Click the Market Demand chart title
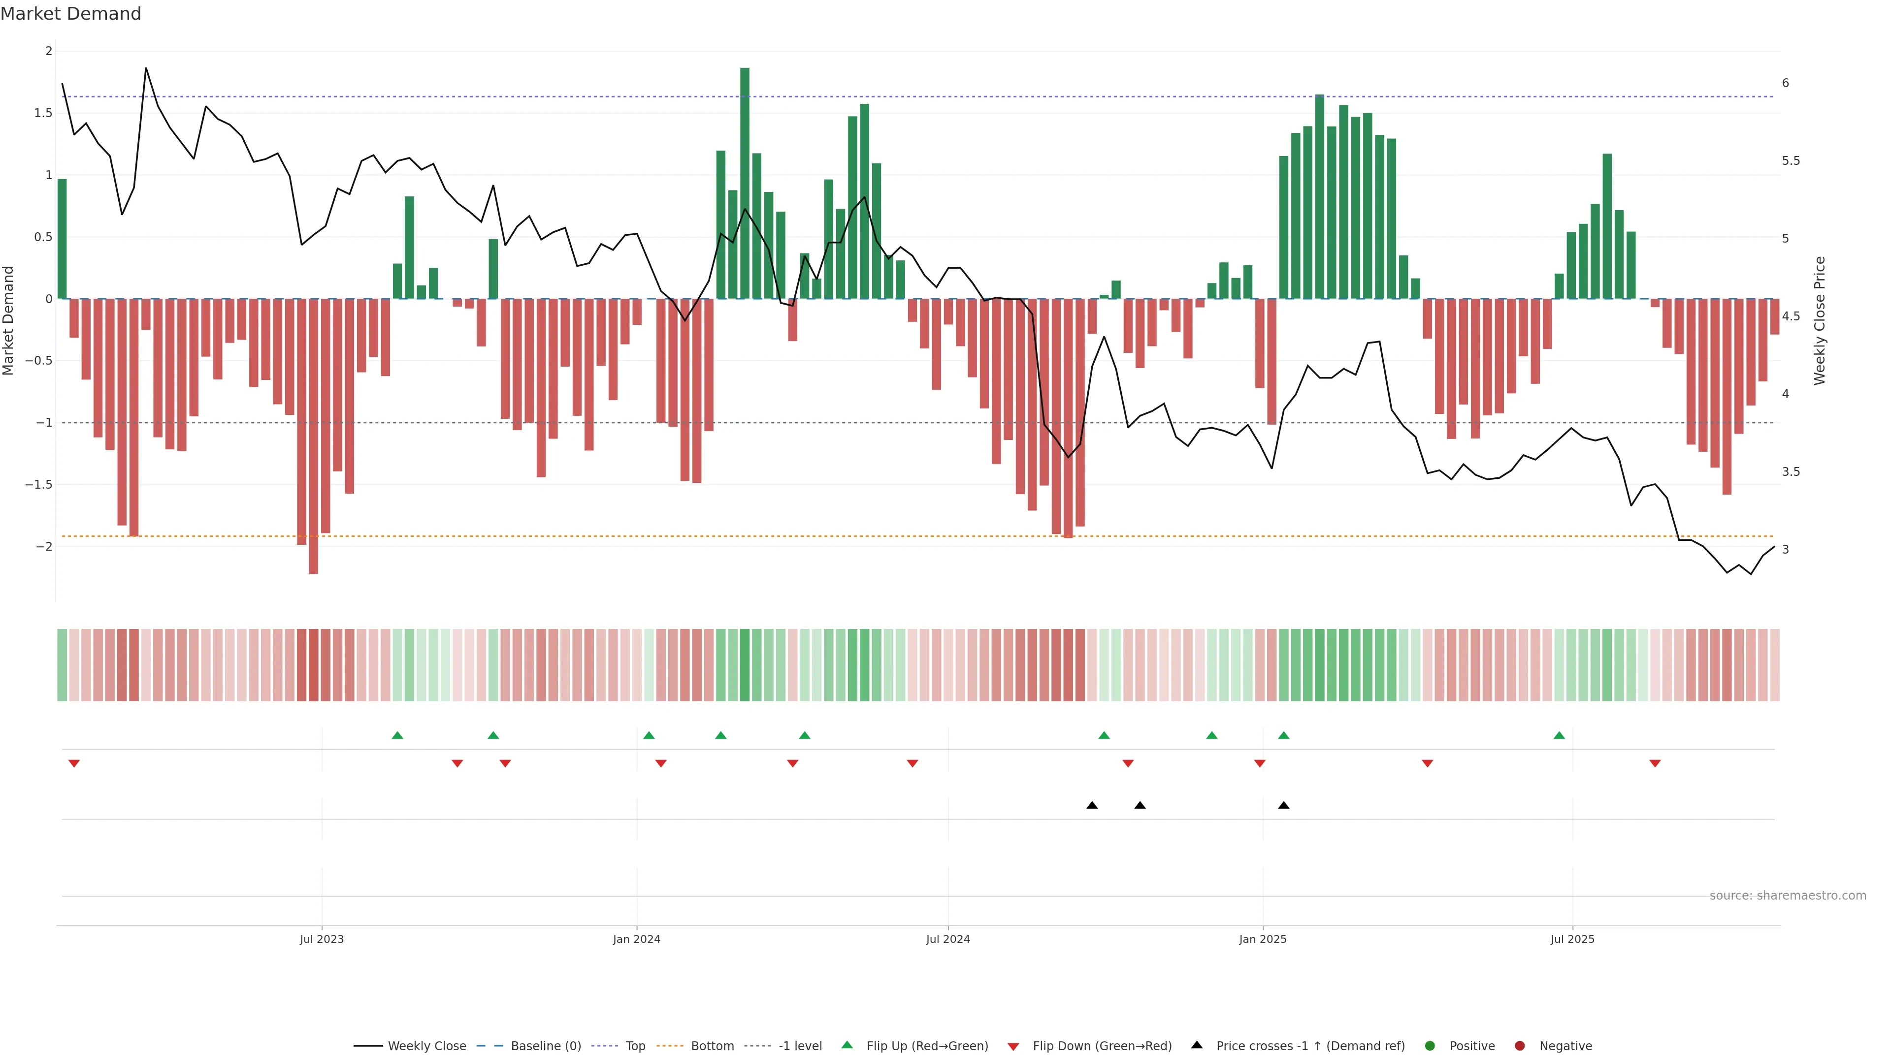Screen dimensions: 1891x1063 (70, 14)
